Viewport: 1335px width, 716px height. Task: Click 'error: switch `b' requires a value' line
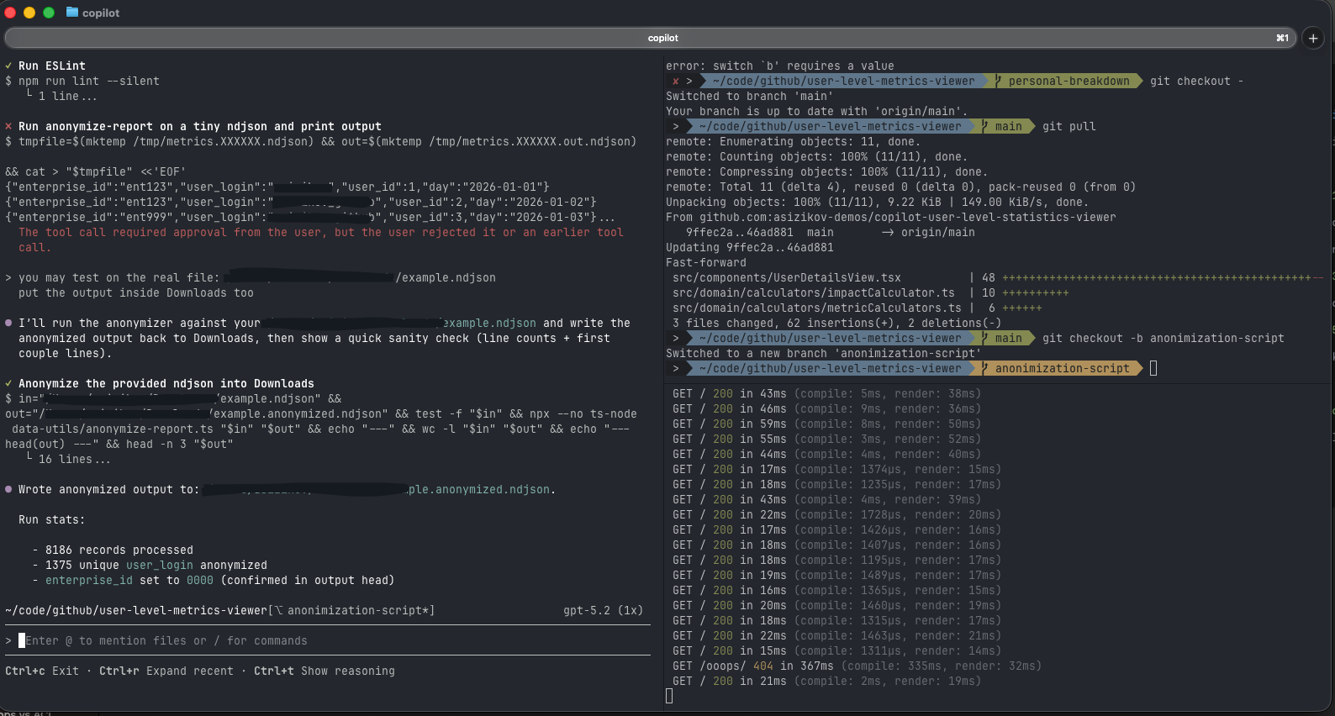pyautogui.click(x=780, y=66)
